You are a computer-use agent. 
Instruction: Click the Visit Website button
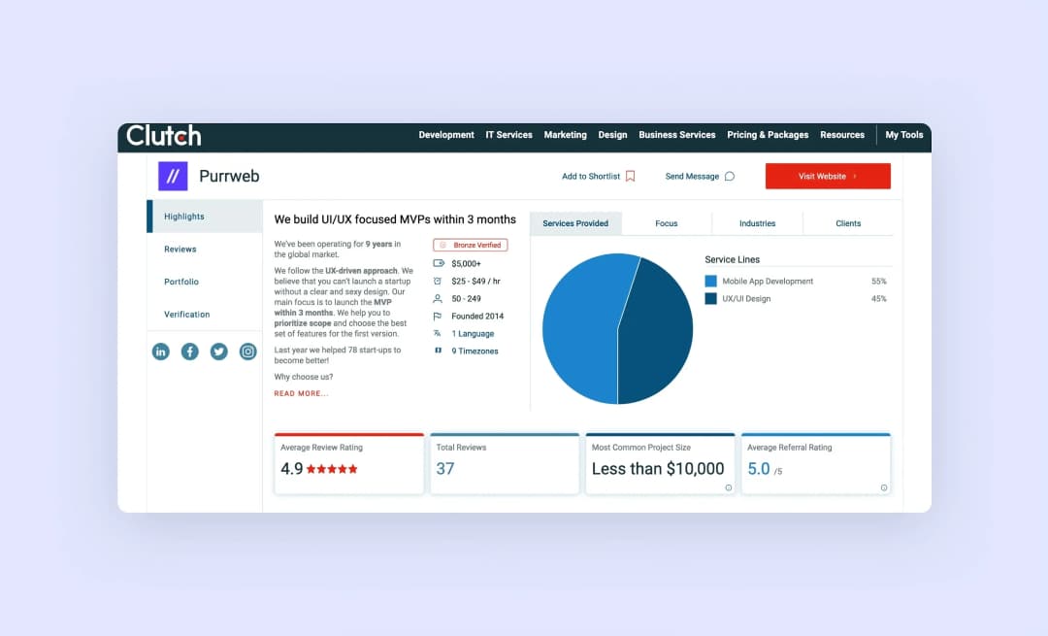[828, 176]
